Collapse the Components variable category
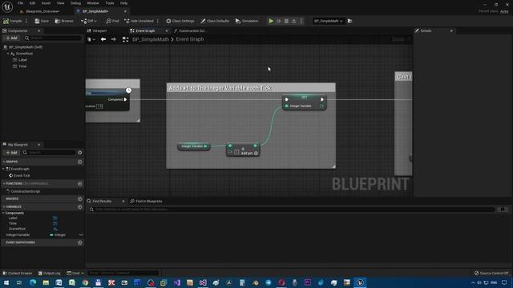 (x=3, y=214)
